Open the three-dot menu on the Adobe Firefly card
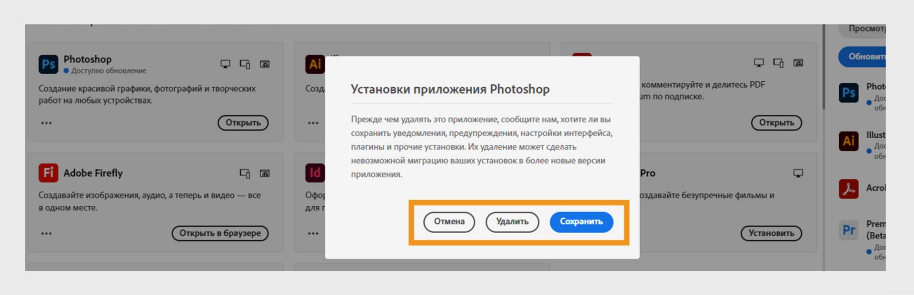914x295 pixels. pyautogui.click(x=46, y=233)
